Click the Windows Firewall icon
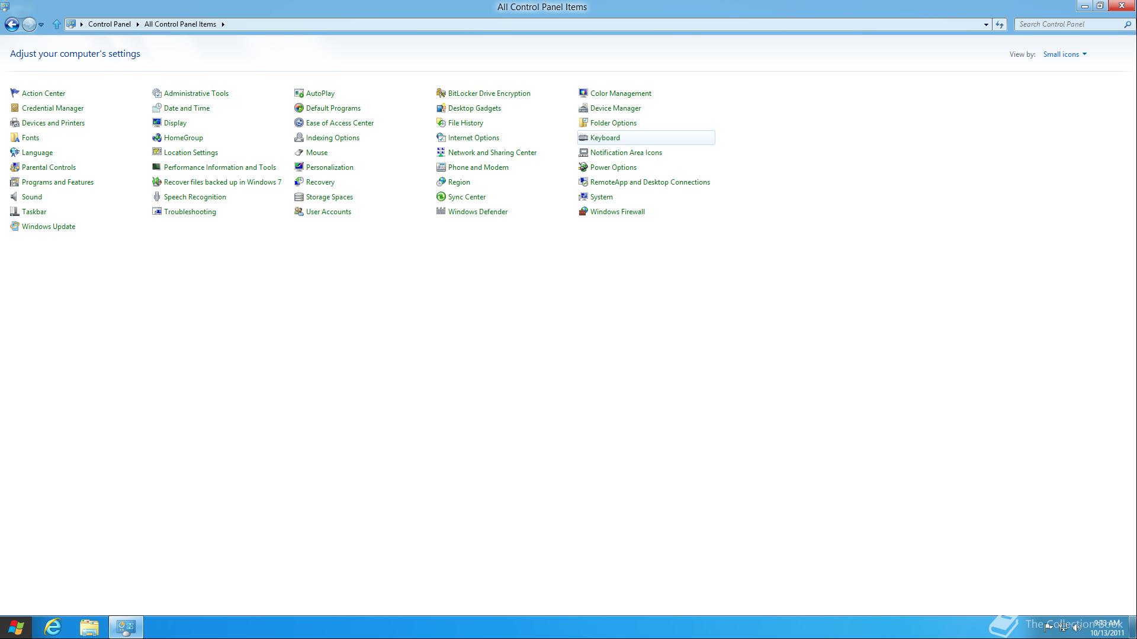This screenshot has height=639, width=1137. tap(583, 211)
